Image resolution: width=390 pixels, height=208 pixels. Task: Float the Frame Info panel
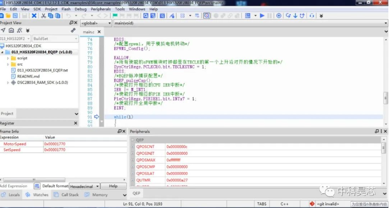[120, 131]
